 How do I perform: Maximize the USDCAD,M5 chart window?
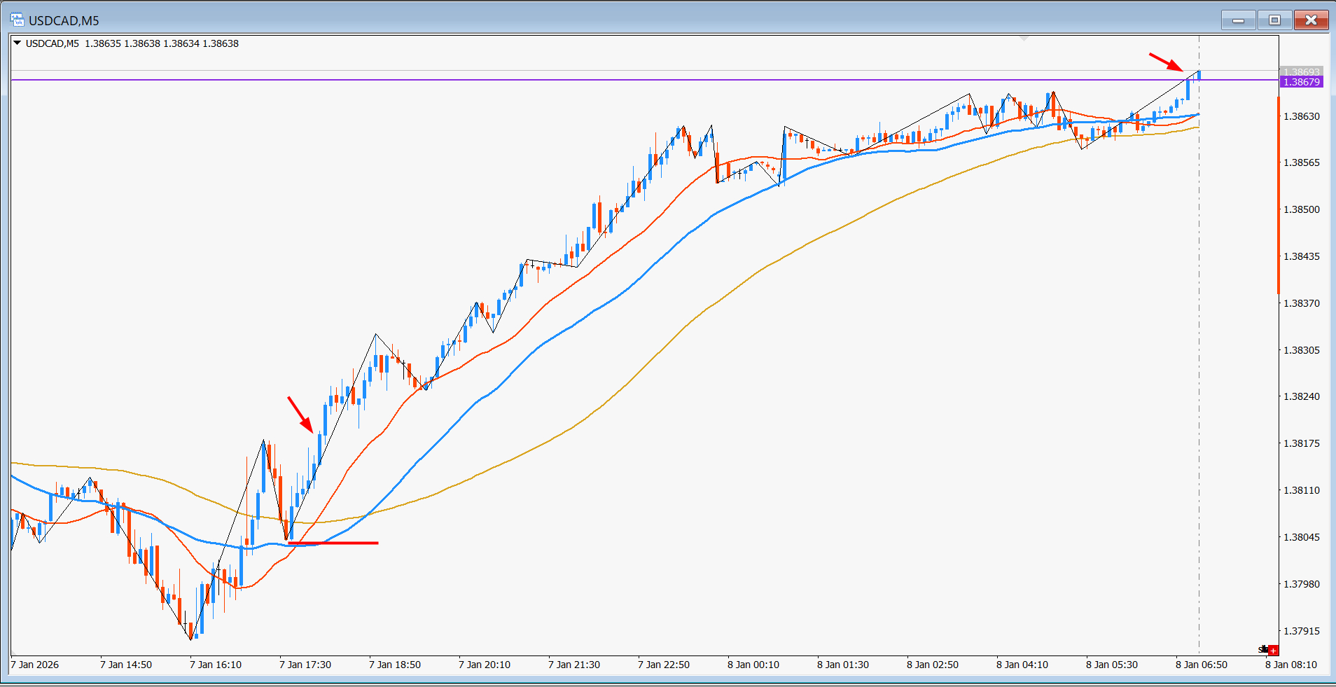(1274, 20)
